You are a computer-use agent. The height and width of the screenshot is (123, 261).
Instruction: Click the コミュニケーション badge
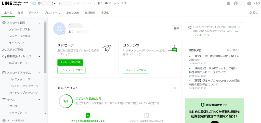(85, 3)
